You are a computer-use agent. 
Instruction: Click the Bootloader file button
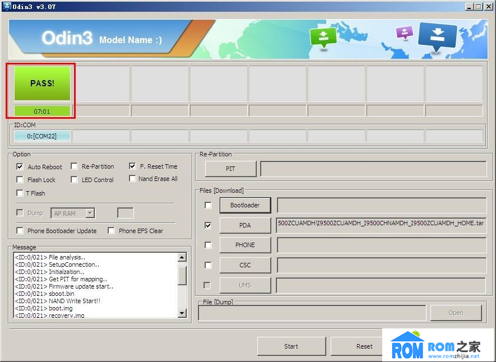245,205
